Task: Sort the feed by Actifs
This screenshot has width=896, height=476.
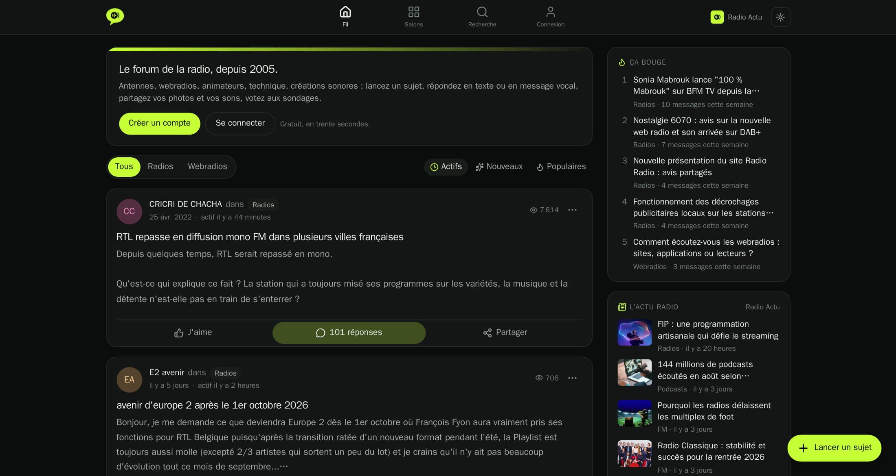Action: point(446,167)
